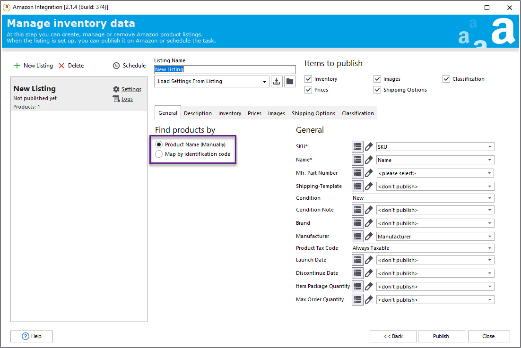
Task: Click the list icon next to SKU field
Action: [x=357, y=147]
